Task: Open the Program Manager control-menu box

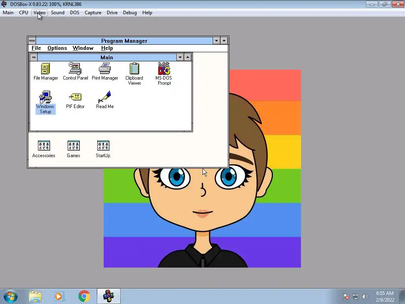Action: pos(32,41)
